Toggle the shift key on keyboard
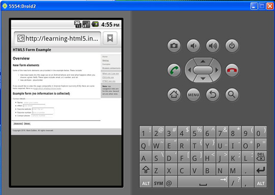This screenshot has height=195, width=275. [146, 170]
